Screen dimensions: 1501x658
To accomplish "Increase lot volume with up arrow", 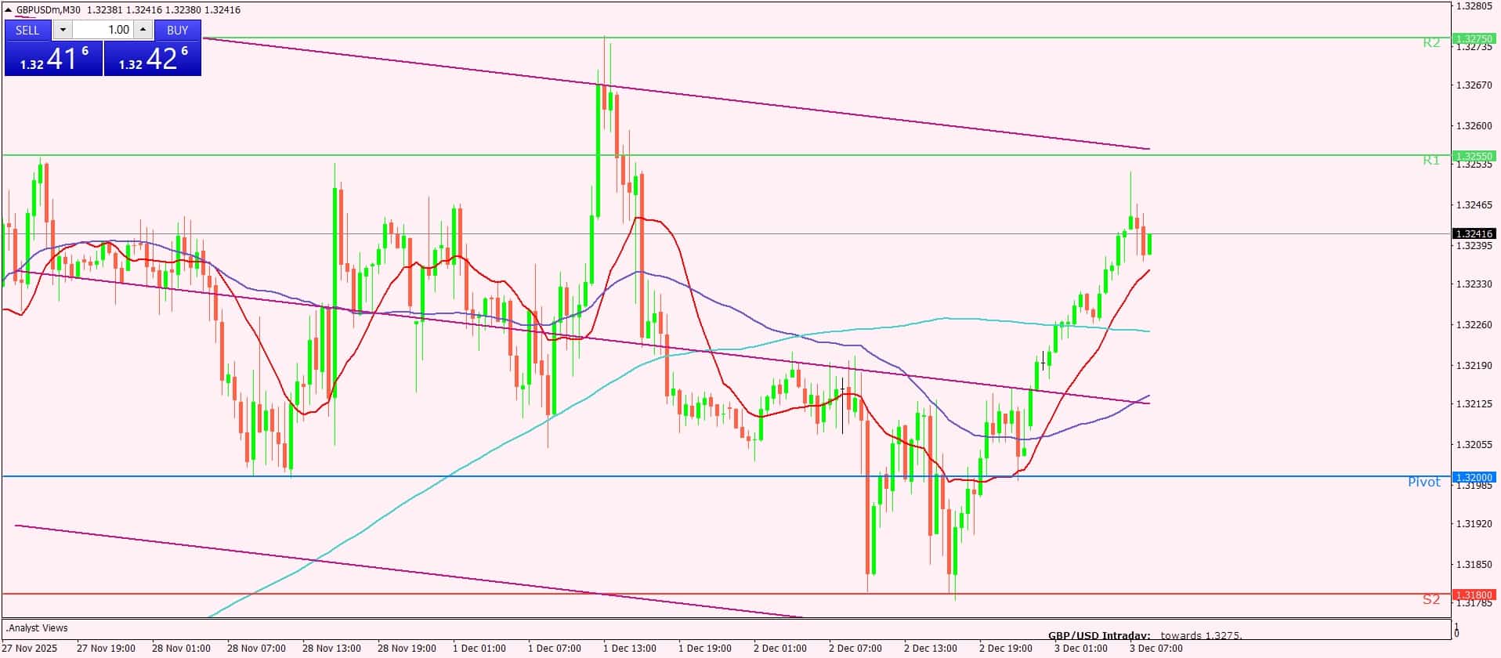I will tap(143, 30).
